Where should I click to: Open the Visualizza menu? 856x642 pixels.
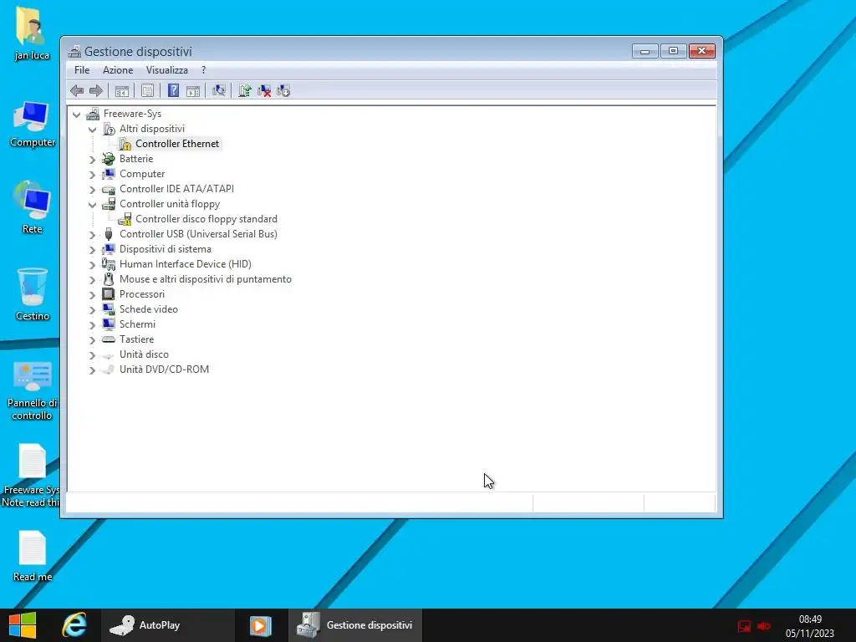[x=167, y=70]
